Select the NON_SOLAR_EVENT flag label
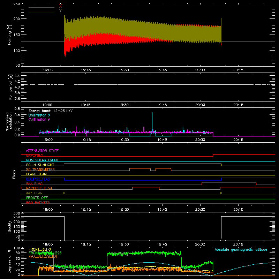 point(42,160)
